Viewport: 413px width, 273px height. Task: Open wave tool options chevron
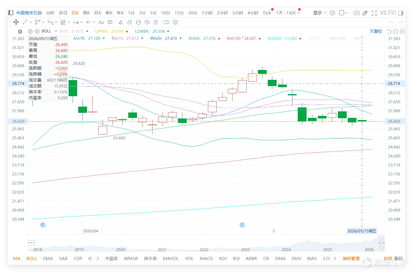[56, 22]
